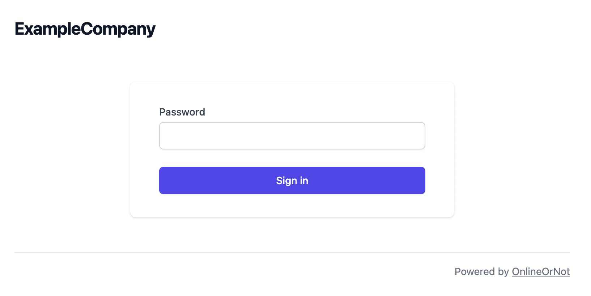Activate the Sign in submit button

(x=292, y=180)
